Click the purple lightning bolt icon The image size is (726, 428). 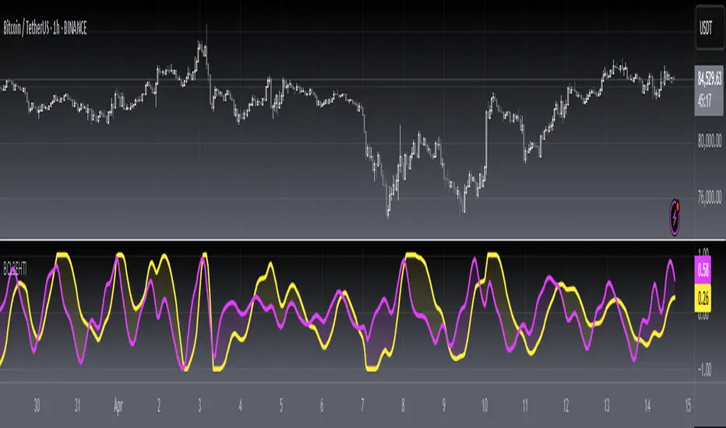point(675,216)
